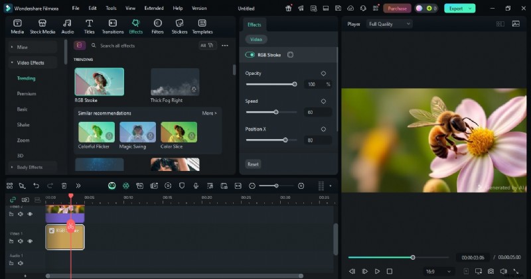This screenshot has width=531, height=279.
Task: Open the Full Quality dropdown
Action: (390, 24)
